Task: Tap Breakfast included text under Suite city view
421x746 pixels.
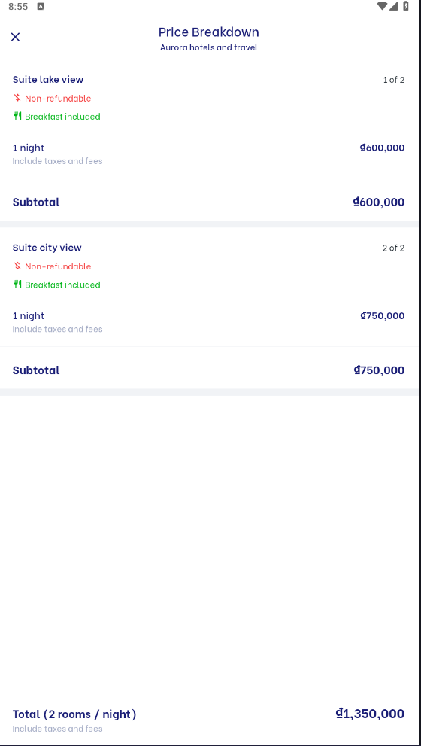Action: pos(62,285)
